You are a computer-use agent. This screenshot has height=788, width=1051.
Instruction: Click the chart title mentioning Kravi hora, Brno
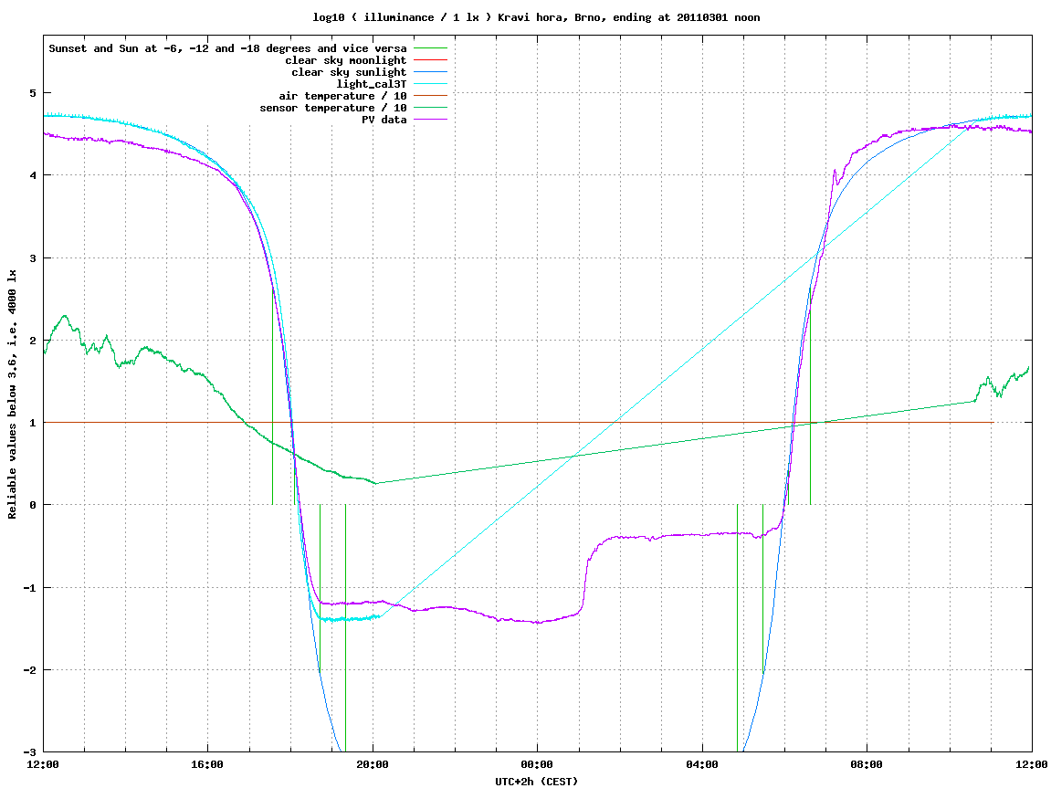coord(536,17)
